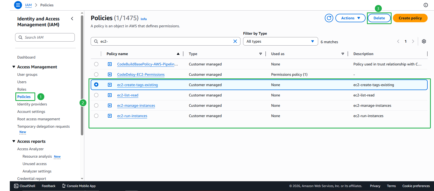Sort by Policy name column arrow
434x191 pixels.
pyautogui.click(x=178, y=54)
